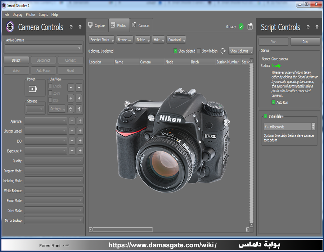Viewport: 324px width, 252px height.
Task: Pin the Camera Controls panel
Action: (71, 27)
